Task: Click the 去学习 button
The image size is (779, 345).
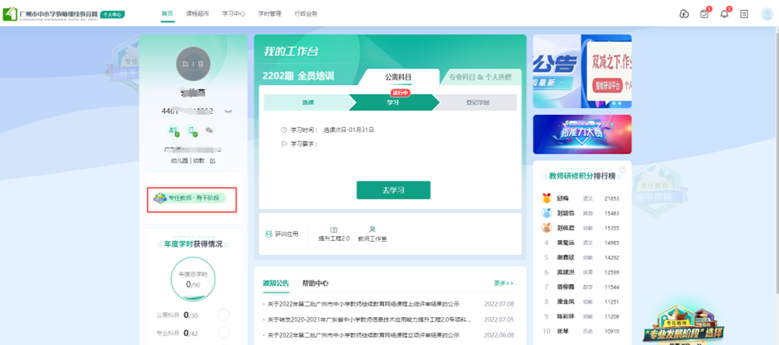Action: click(x=393, y=190)
